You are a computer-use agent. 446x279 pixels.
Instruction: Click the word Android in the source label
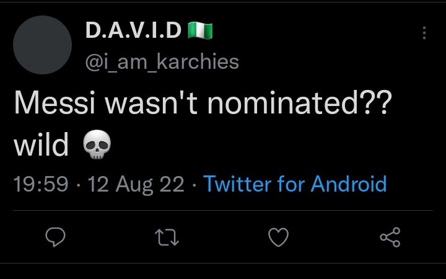[349, 184]
